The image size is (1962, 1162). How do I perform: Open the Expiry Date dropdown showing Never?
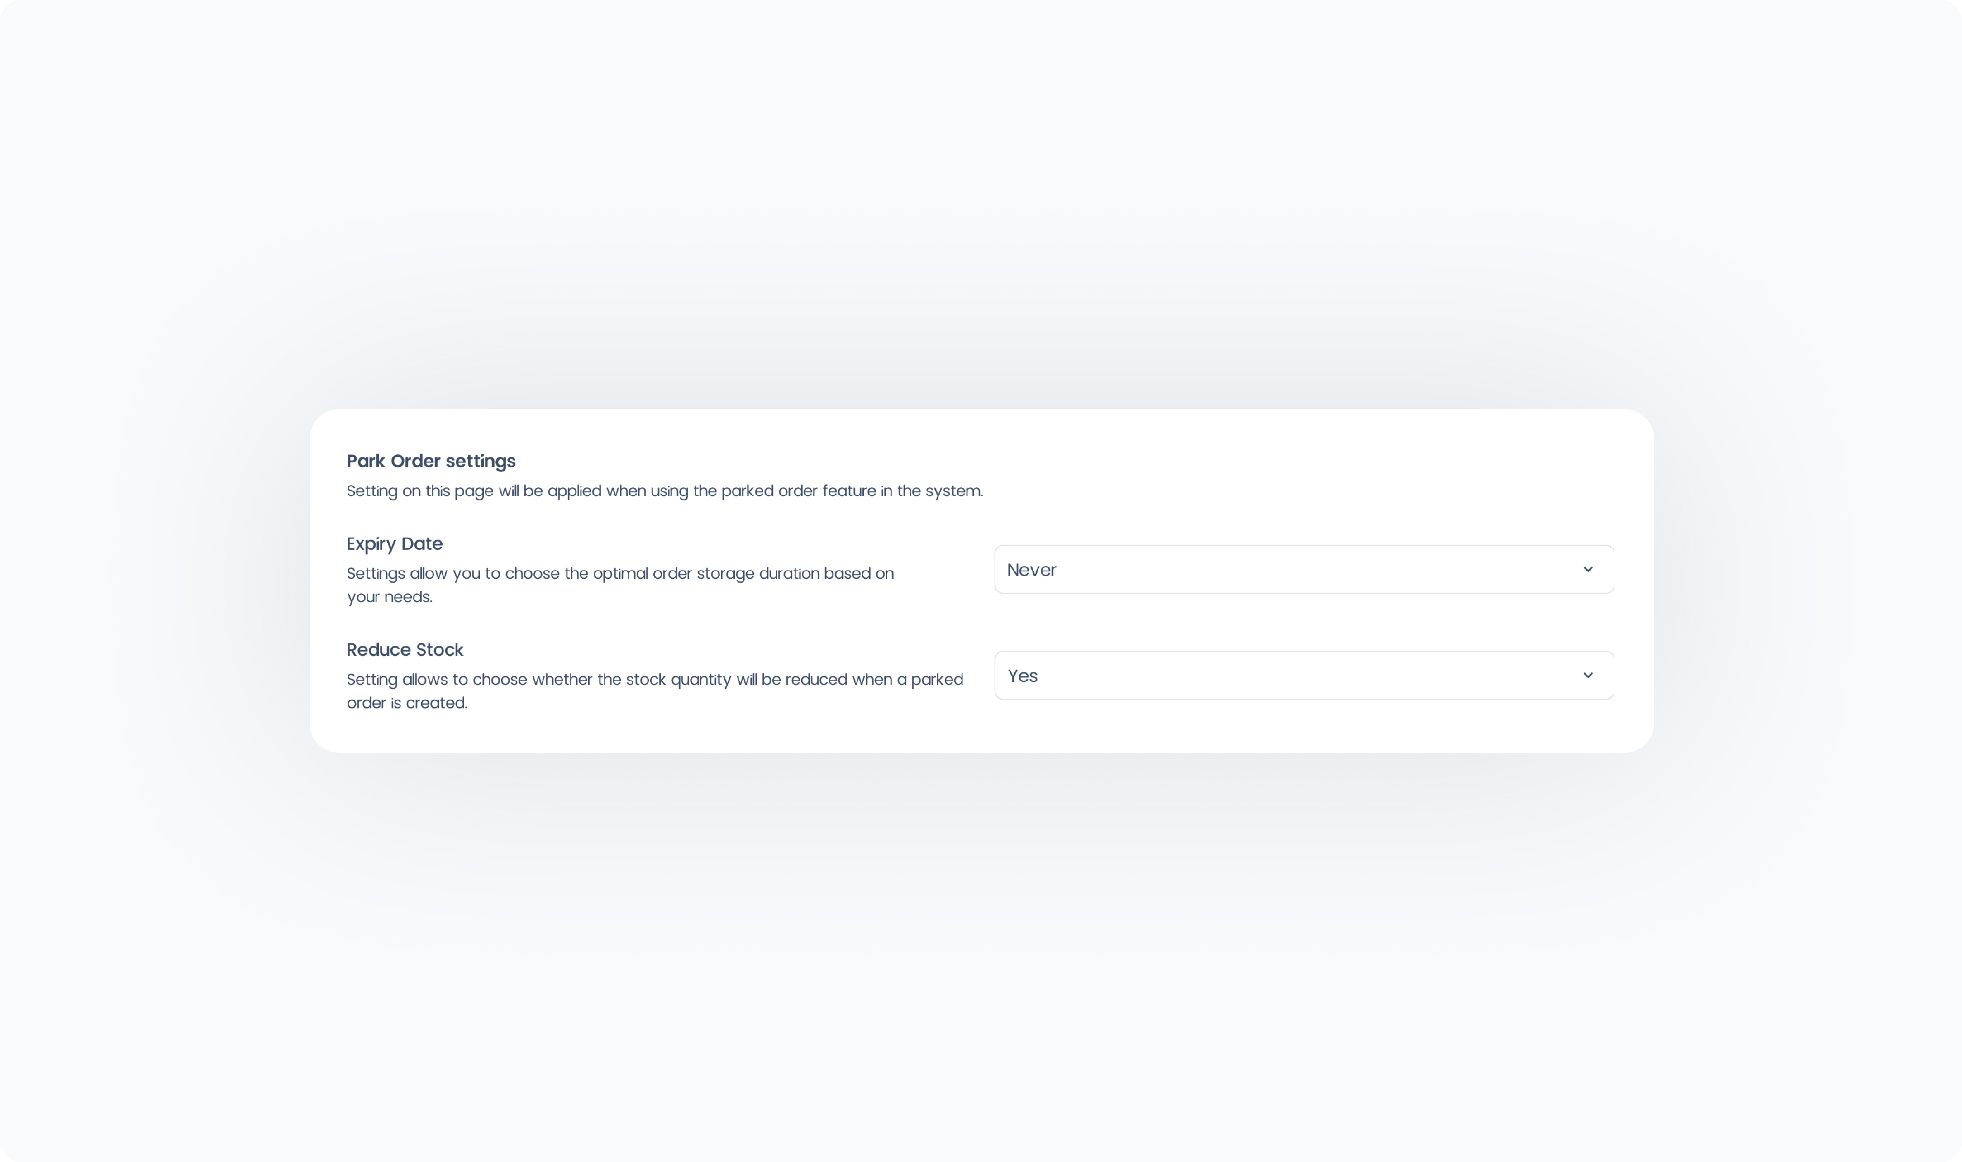click(1304, 569)
